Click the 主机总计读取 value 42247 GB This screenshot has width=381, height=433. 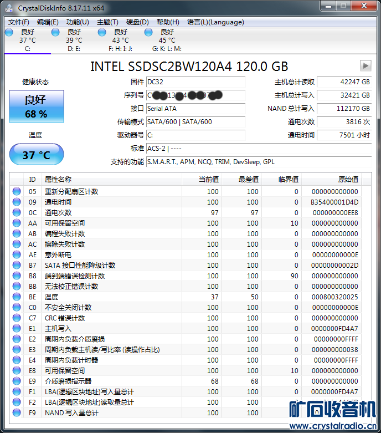[x=344, y=82]
